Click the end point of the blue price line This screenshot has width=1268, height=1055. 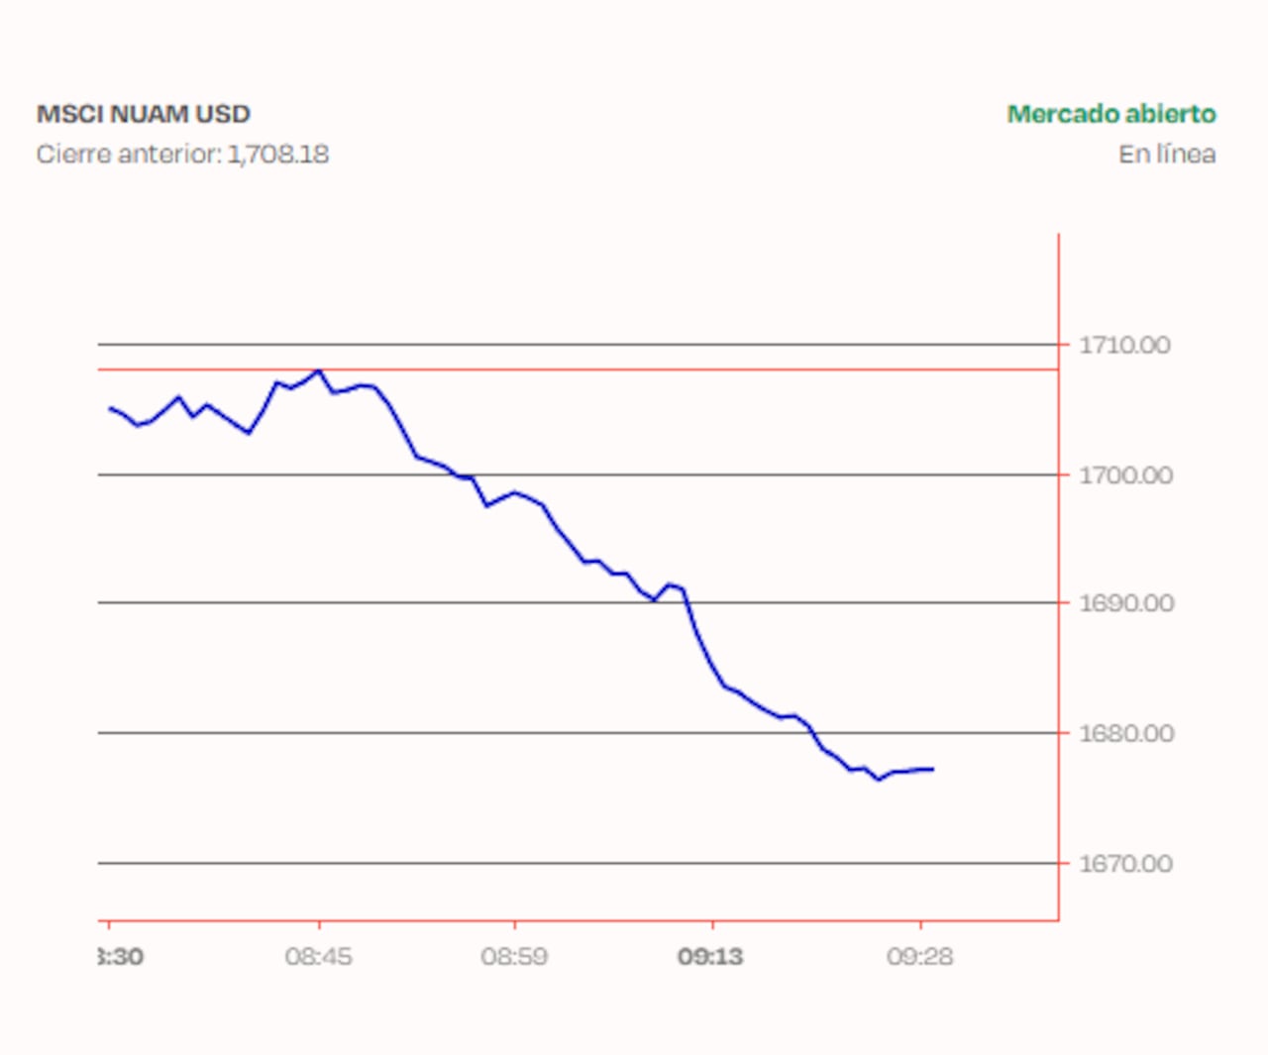coord(931,768)
